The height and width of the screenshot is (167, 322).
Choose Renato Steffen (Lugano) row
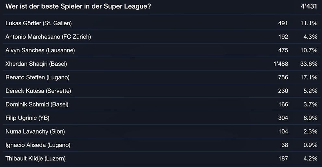point(38,77)
